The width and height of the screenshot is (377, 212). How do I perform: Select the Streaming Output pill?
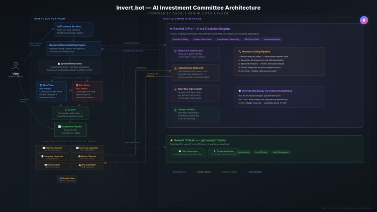pos(272,39)
